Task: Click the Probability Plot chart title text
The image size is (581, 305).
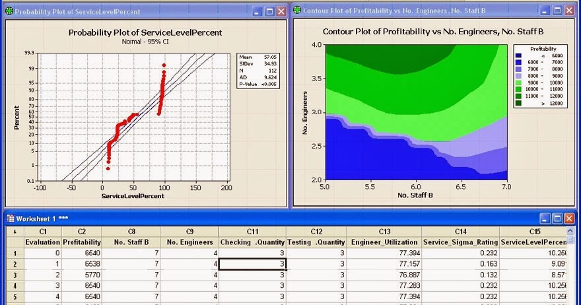Action: click(145, 32)
